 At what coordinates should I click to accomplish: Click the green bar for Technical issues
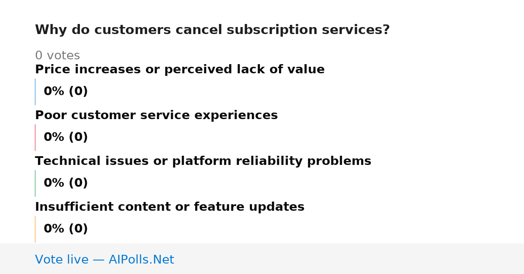(x=35, y=183)
